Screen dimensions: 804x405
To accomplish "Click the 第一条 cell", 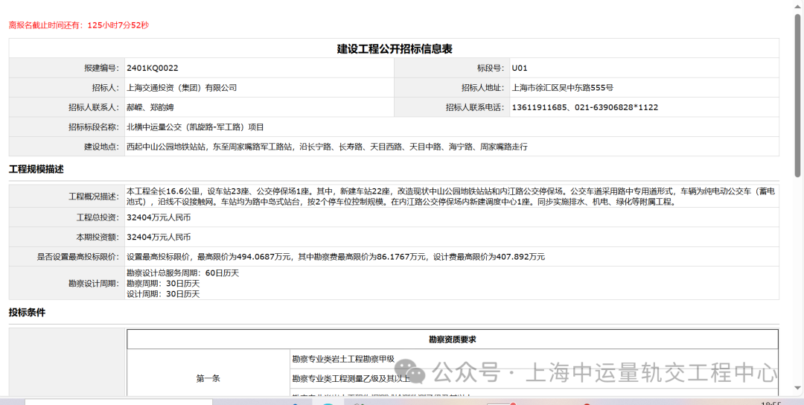I will click(208, 378).
